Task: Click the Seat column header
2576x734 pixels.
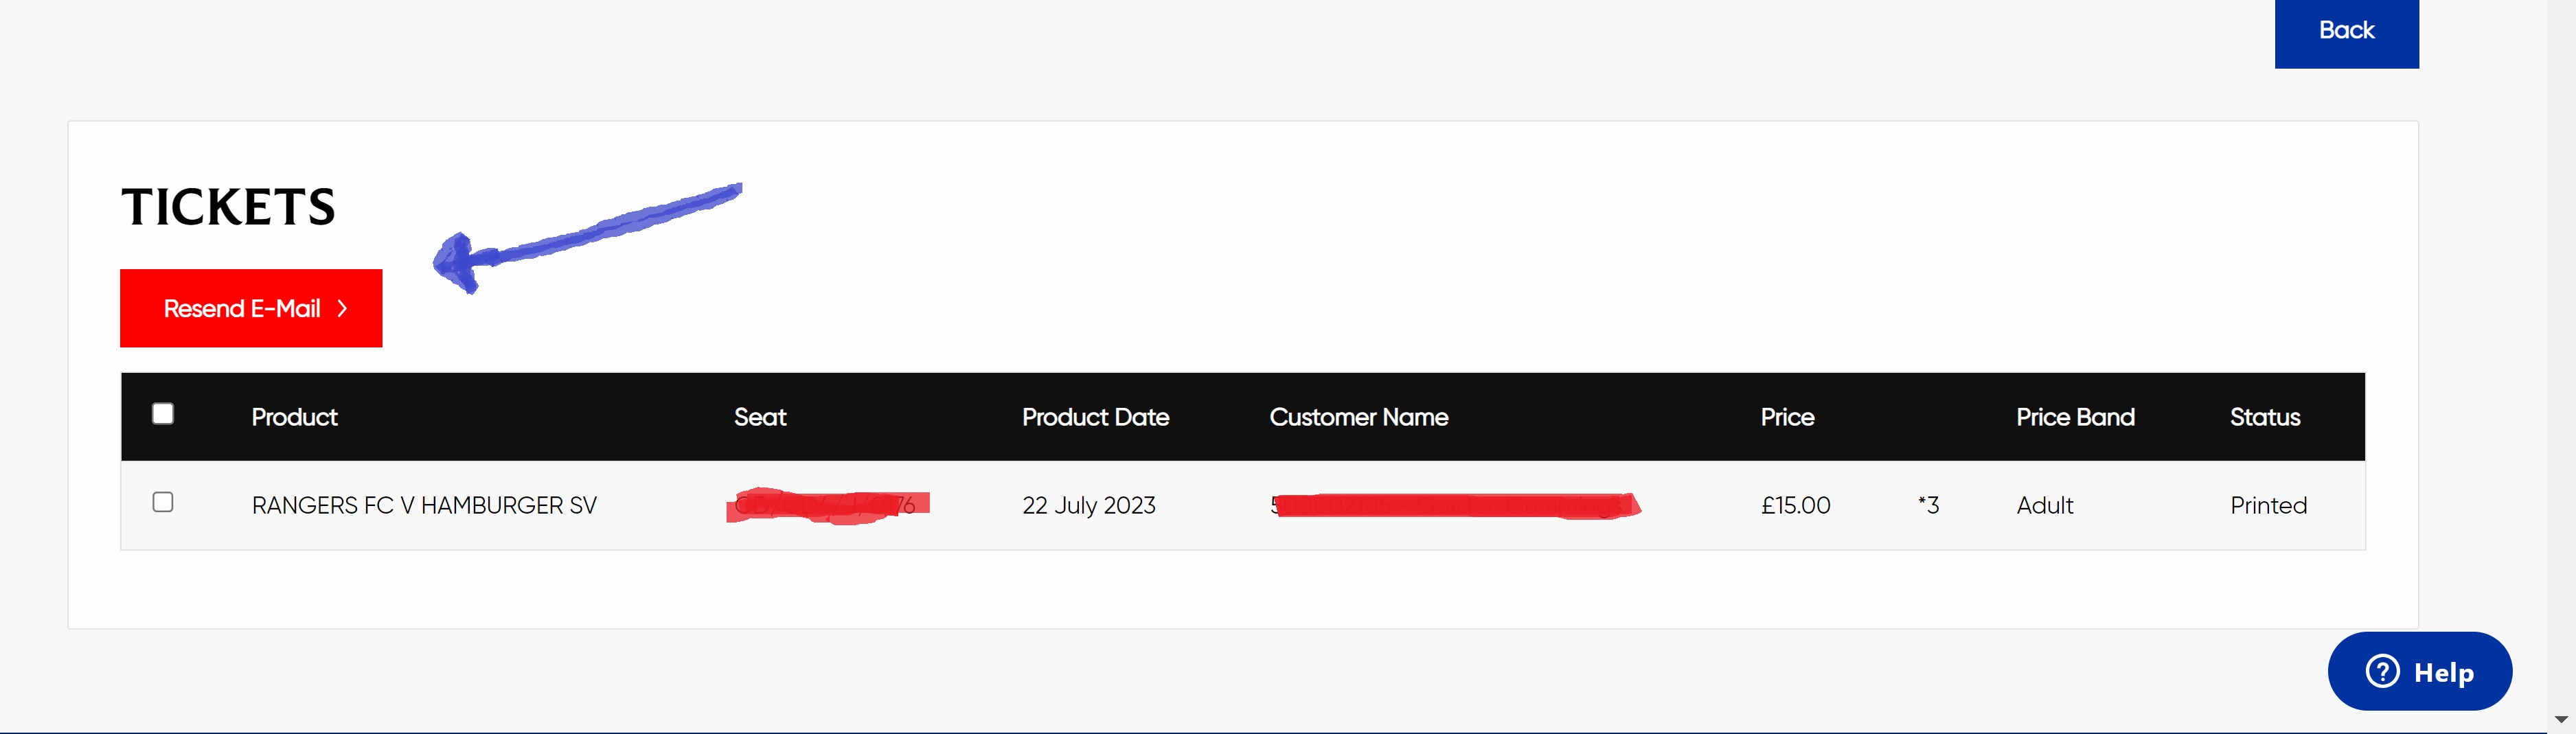Action: point(760,417)
